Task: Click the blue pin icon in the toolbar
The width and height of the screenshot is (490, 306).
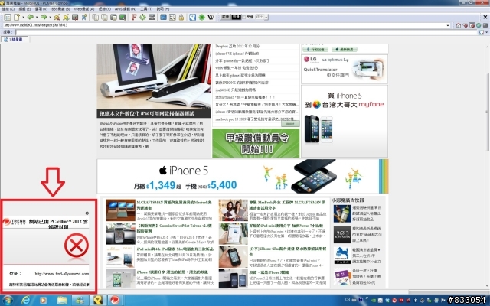Action: pyautogui.click(x=84, y=17)
